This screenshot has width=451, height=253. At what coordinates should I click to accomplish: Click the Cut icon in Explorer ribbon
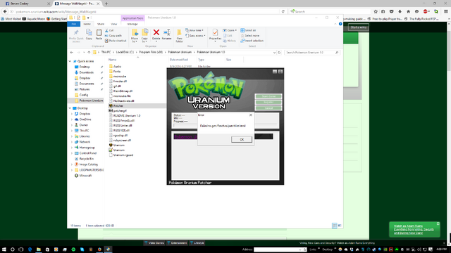tap(106, 30)
